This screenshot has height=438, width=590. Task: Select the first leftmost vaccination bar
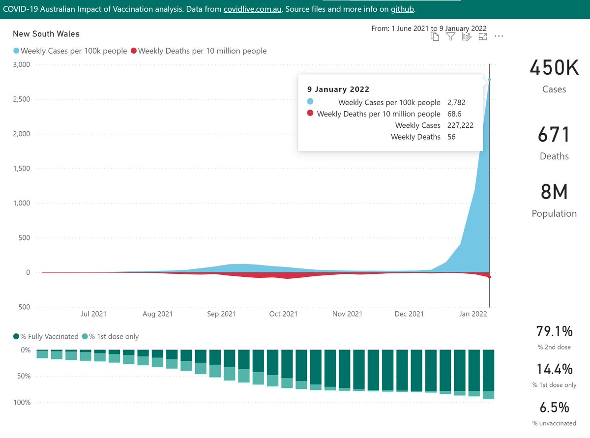[x=42, y=354]
